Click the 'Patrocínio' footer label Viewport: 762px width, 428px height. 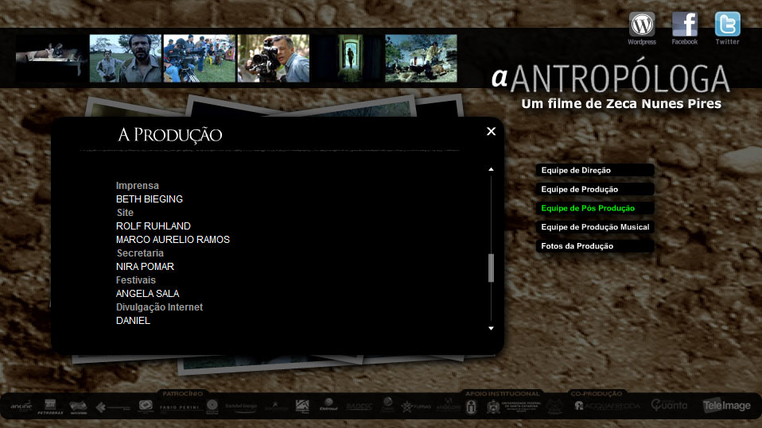click(183, 394)
